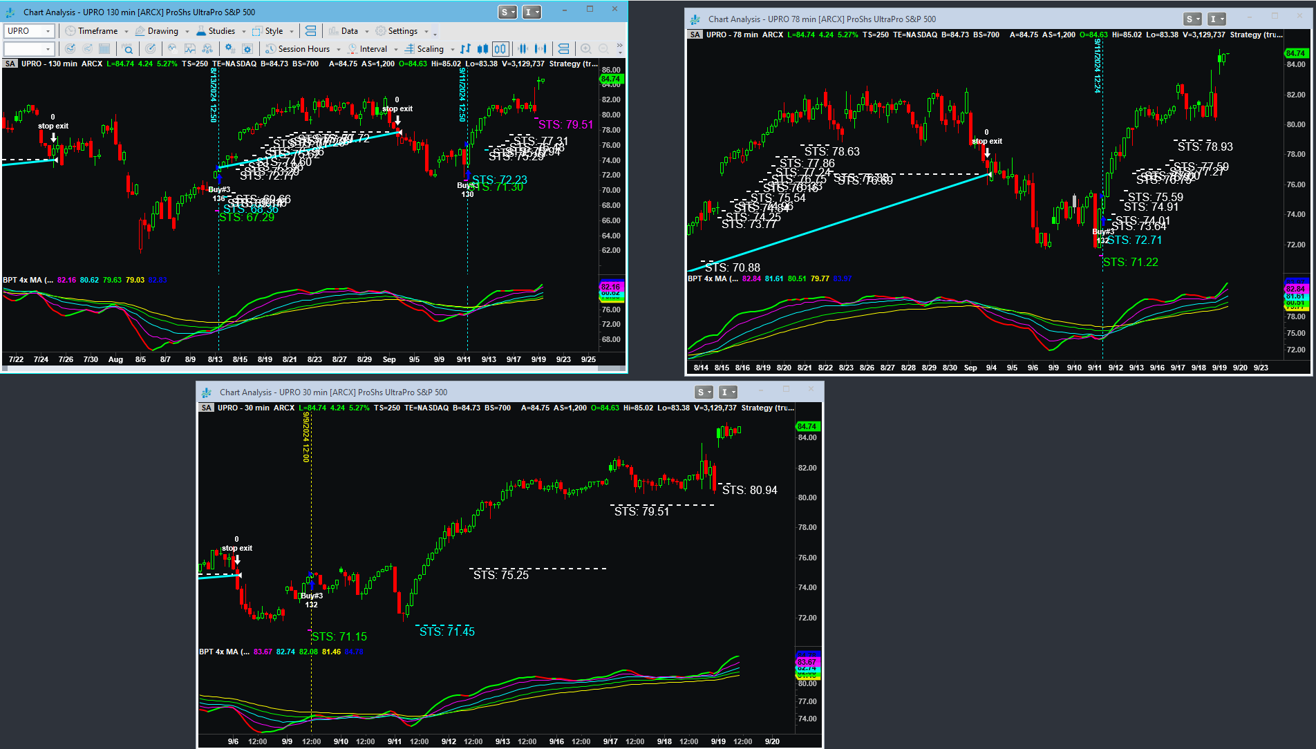Viewport: 1316px width, 749px height.
Task: Switch to solid candlestick bar style
Action: (x=482, y=49)
